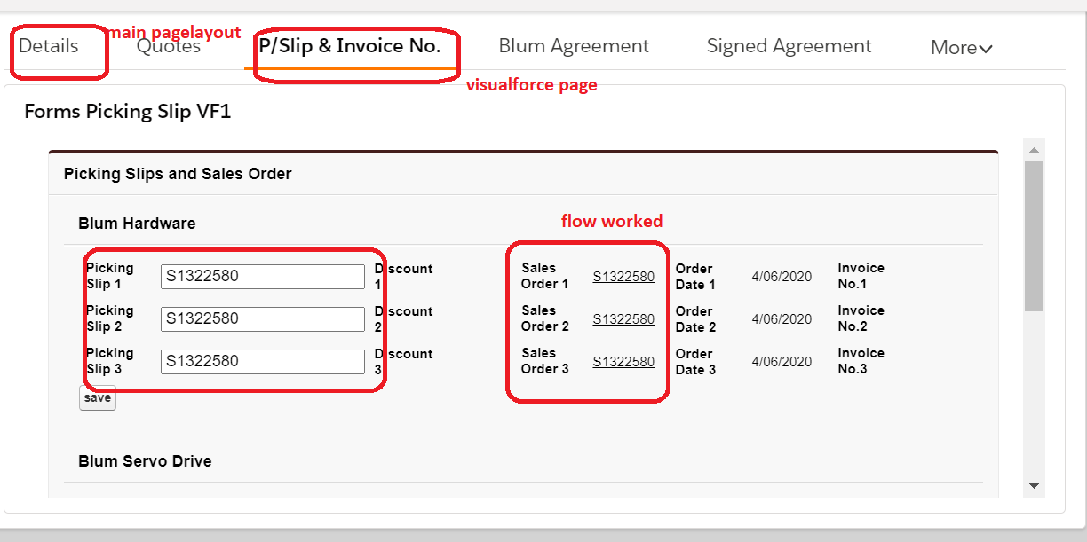Switch to the Quotes tab

tap(169, 46)
